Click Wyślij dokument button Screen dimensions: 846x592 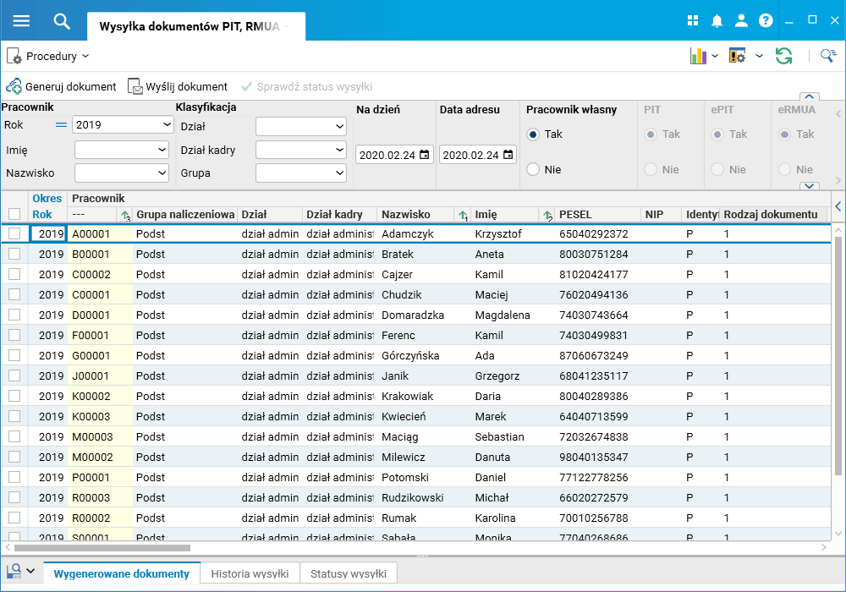point(178,86)
